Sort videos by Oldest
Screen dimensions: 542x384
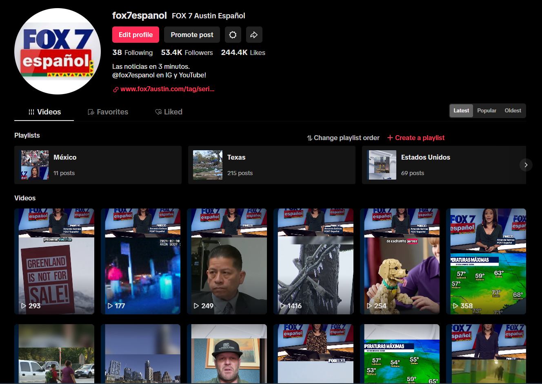[x=513, y=111]
